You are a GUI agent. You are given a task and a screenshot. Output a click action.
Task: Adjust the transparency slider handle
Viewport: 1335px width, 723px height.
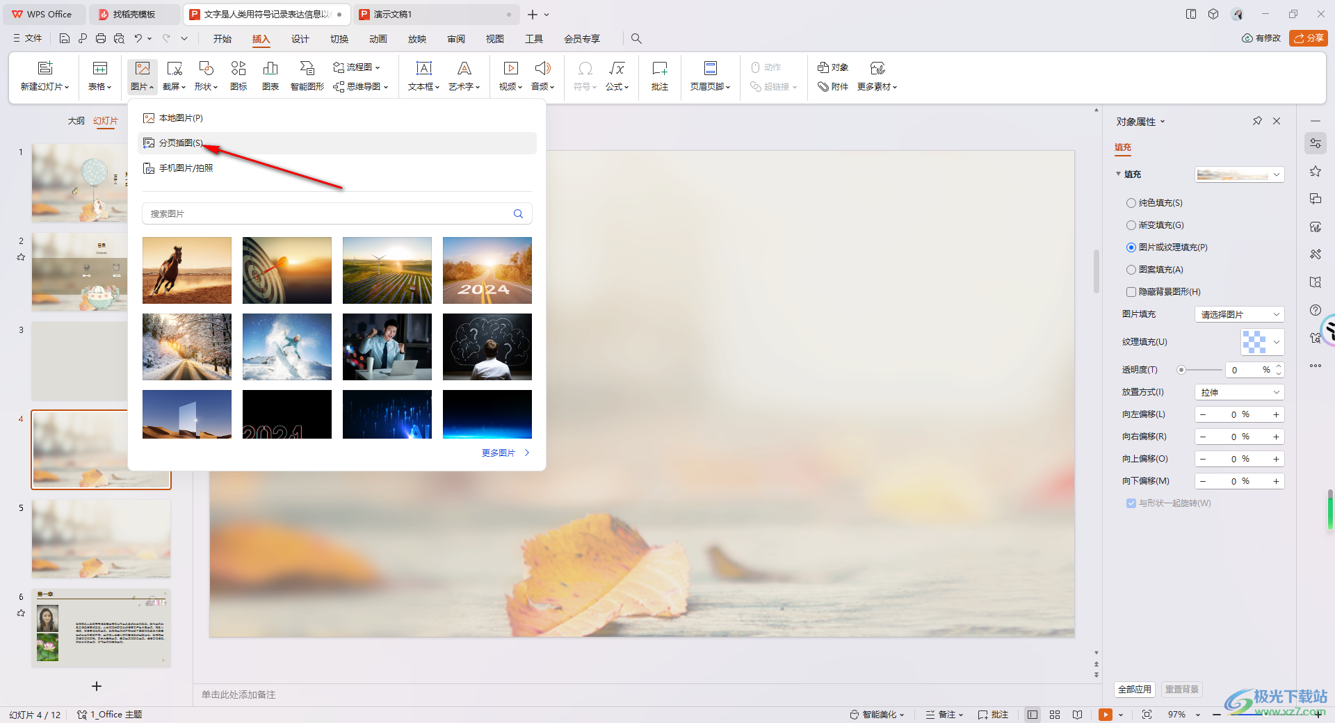[1181, 370]
